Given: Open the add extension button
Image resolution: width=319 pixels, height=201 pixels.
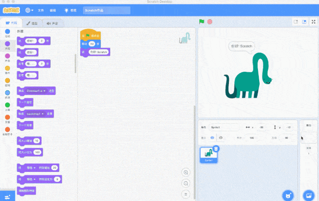Looking at the screenshot, I should (7, 196).
